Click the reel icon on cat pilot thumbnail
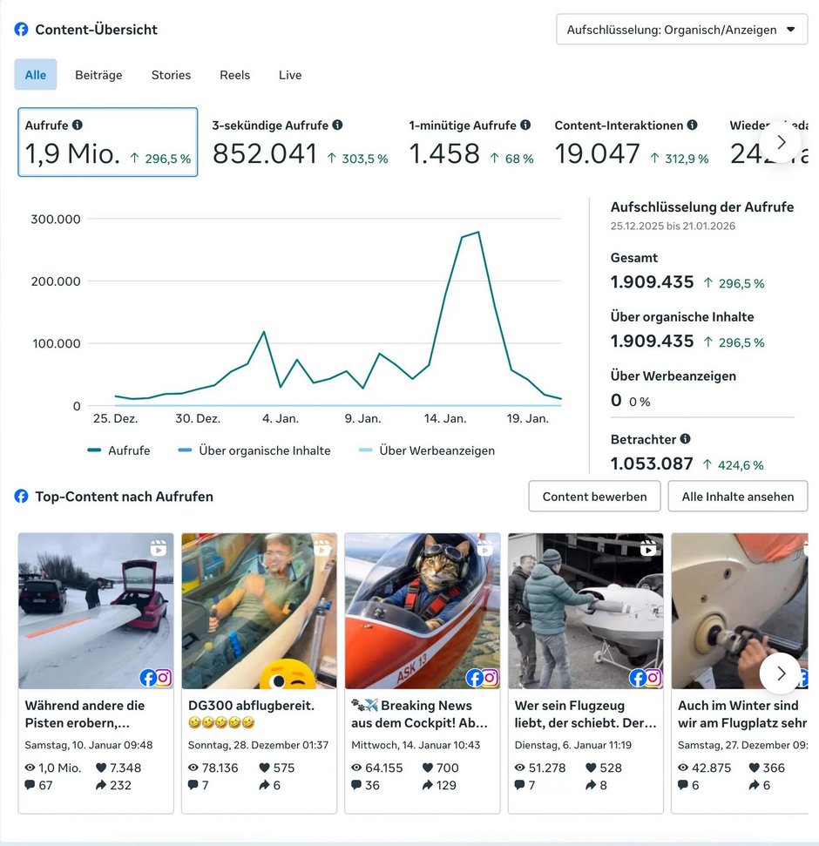This screenshot has height=846, width=819. pos(484,548)
